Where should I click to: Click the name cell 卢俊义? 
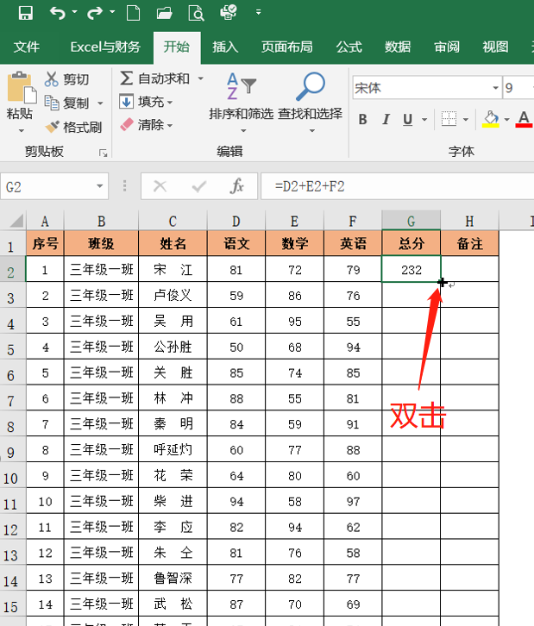173,295
